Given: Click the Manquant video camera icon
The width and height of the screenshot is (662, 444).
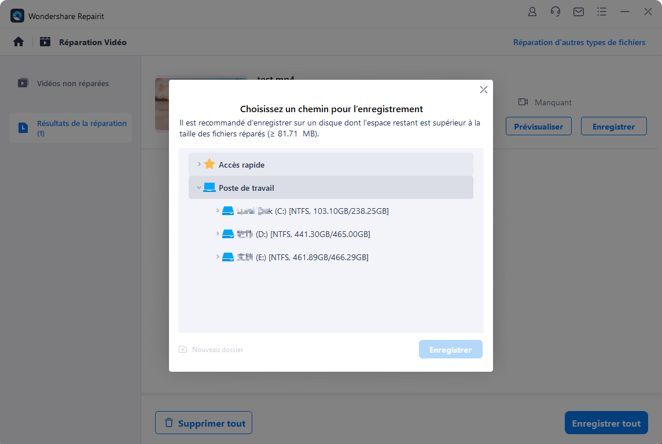Looking at the screenshot, I should coord(523,102).
